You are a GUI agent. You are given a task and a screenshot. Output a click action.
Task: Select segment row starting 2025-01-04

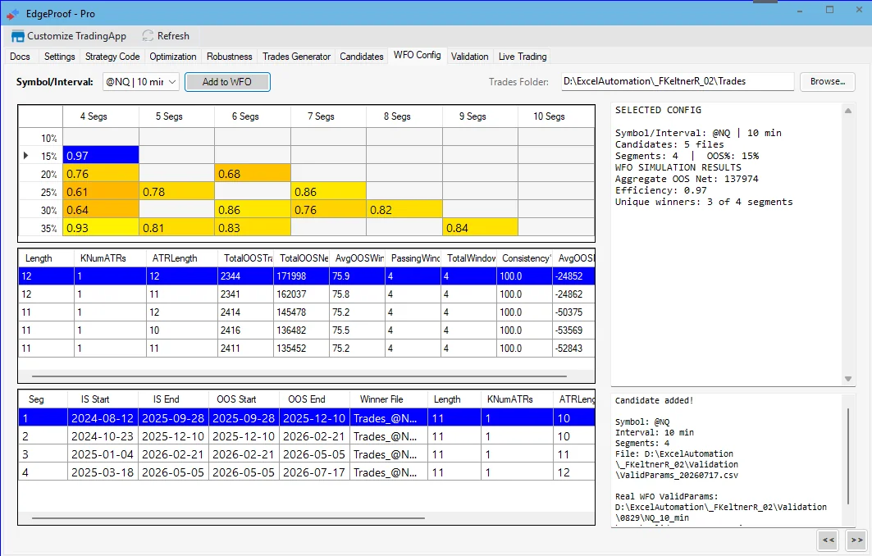[x=307, y=454]
